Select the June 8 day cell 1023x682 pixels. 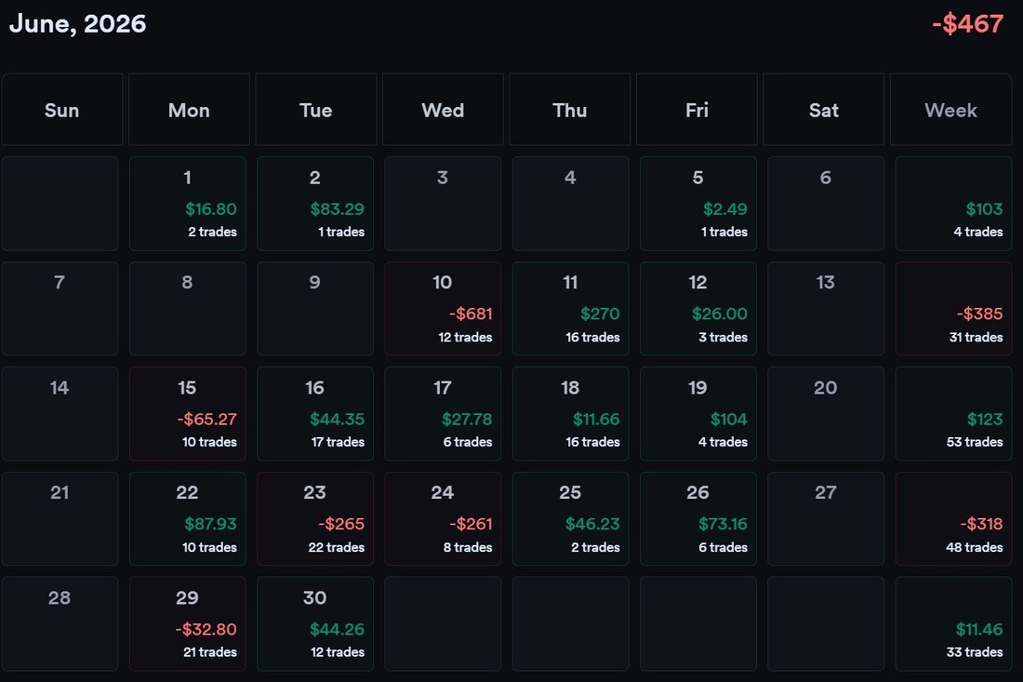188,309
